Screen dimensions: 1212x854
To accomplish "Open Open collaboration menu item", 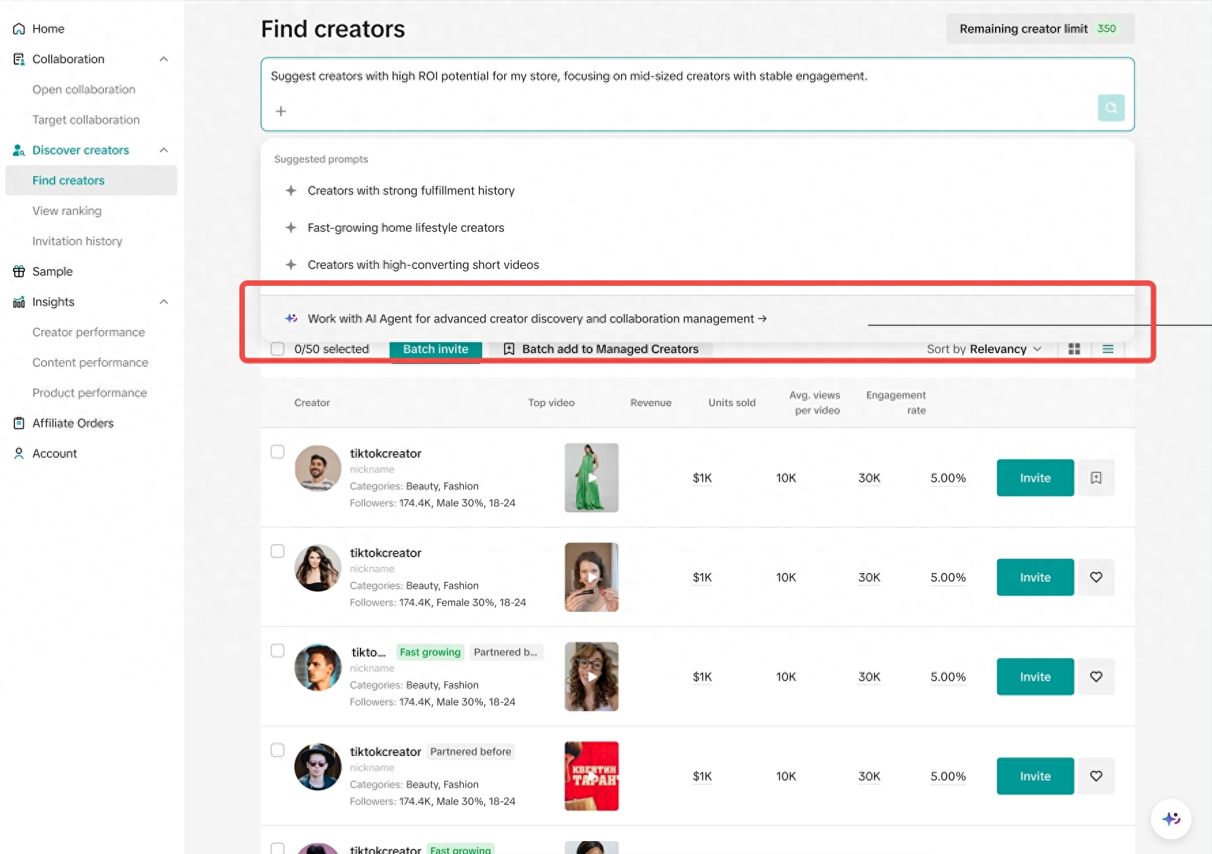I will tap(84, 90).
